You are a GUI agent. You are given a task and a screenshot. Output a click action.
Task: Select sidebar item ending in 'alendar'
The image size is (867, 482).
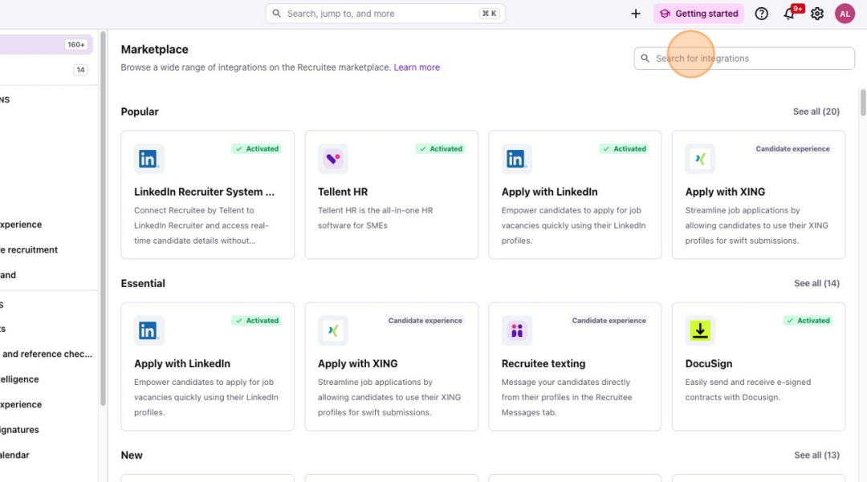[x=15, y=455]
